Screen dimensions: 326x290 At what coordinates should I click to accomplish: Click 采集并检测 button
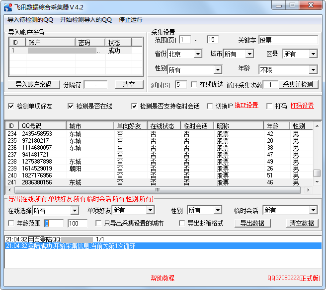coord(298,84)
